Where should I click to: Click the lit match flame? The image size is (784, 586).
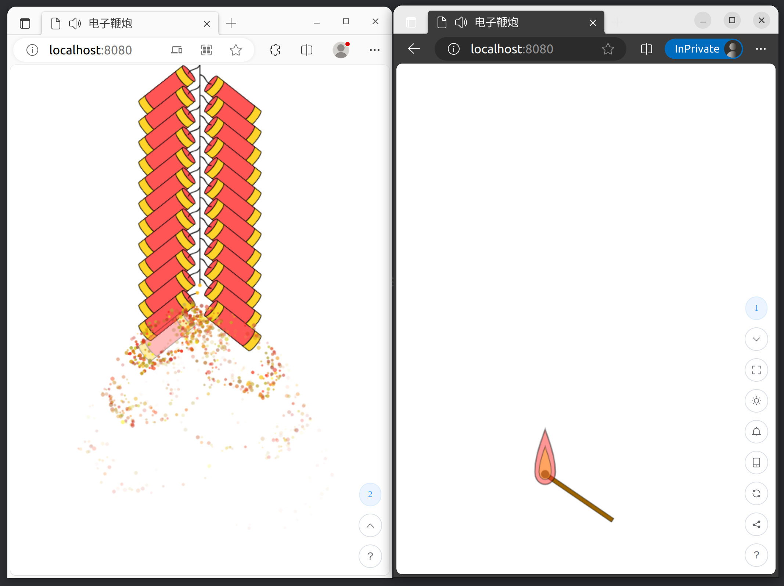pyautogui.click(x=545, y=459)
